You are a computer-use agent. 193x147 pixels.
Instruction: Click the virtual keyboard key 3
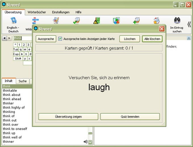[28, 45]
